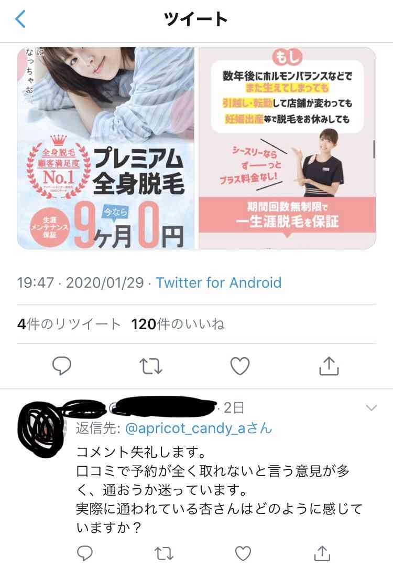The width and height of the screenshot is (393, 567).
Task: Expand the reply's chevron options menu
Action: point(372,408)
